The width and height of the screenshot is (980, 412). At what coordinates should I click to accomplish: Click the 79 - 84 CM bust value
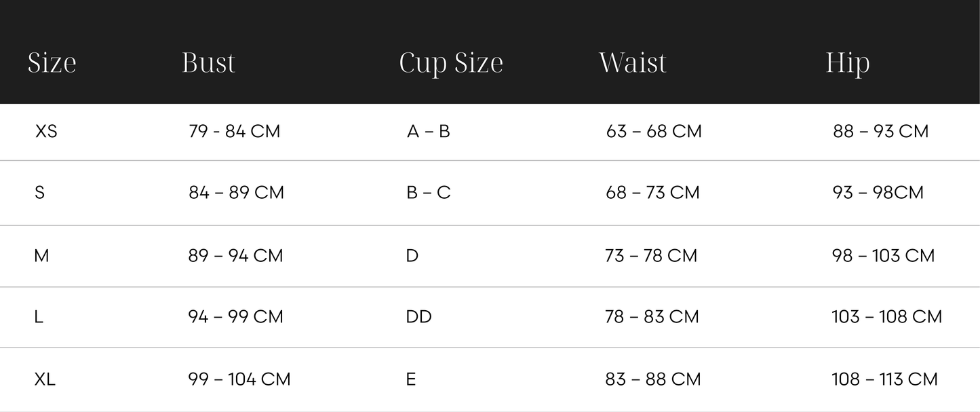coord(234,131)
